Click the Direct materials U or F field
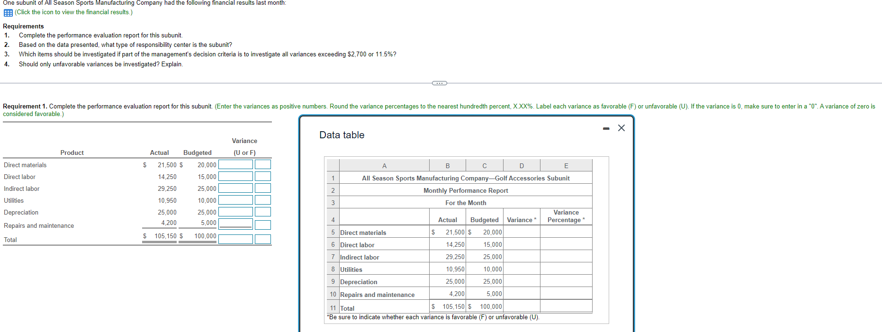Image resolution: width=882 pixels, height=332 pixels. pyautogui.click(x=263, y=164)
